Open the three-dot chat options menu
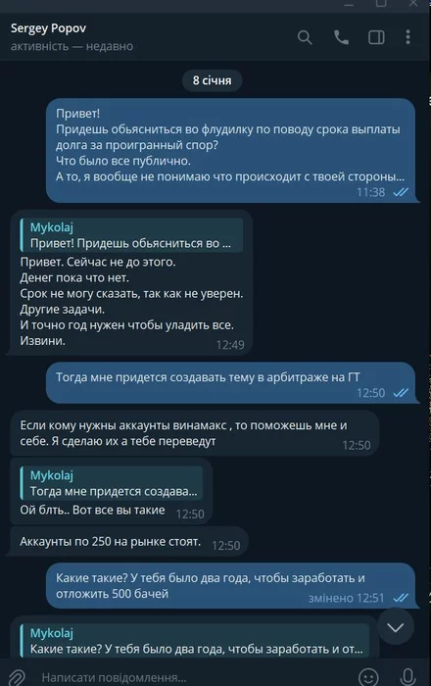Viewport: 431px width, 686px height. point(407,37)
